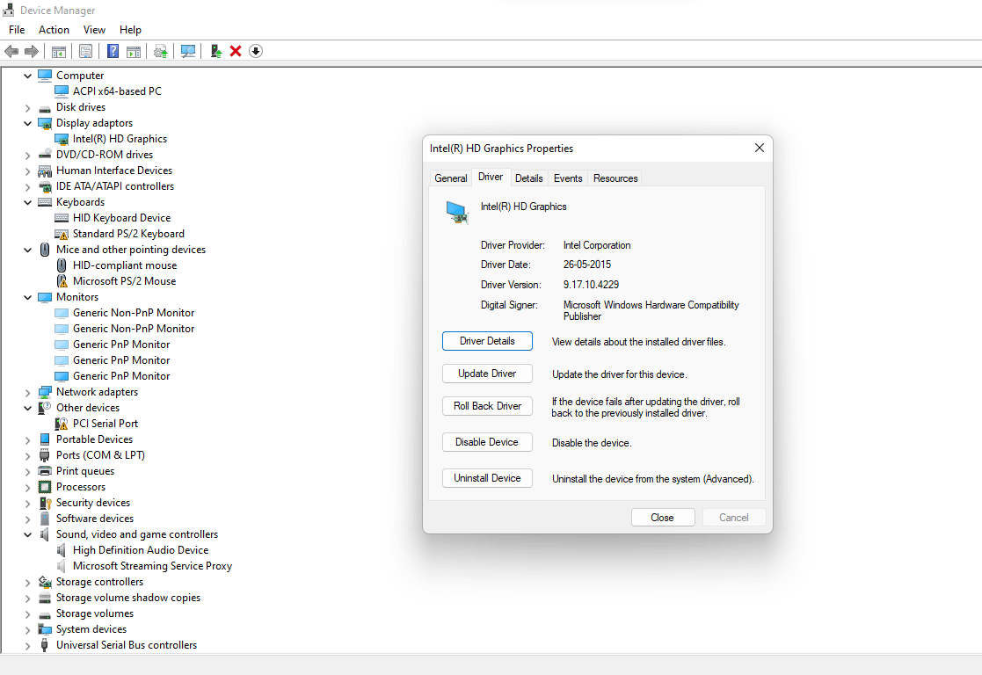
Task: Open Help using the toolbar help icon
Action: click(x=113, y=51)
